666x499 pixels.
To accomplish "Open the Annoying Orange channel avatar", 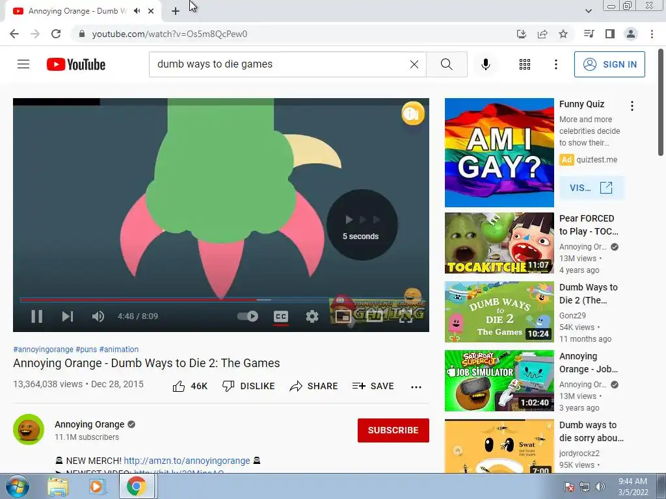I will (x=29, y=429).
